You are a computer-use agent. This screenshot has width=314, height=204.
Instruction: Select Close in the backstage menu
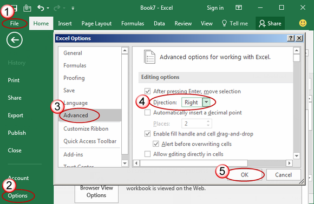[x=15, y=151]
